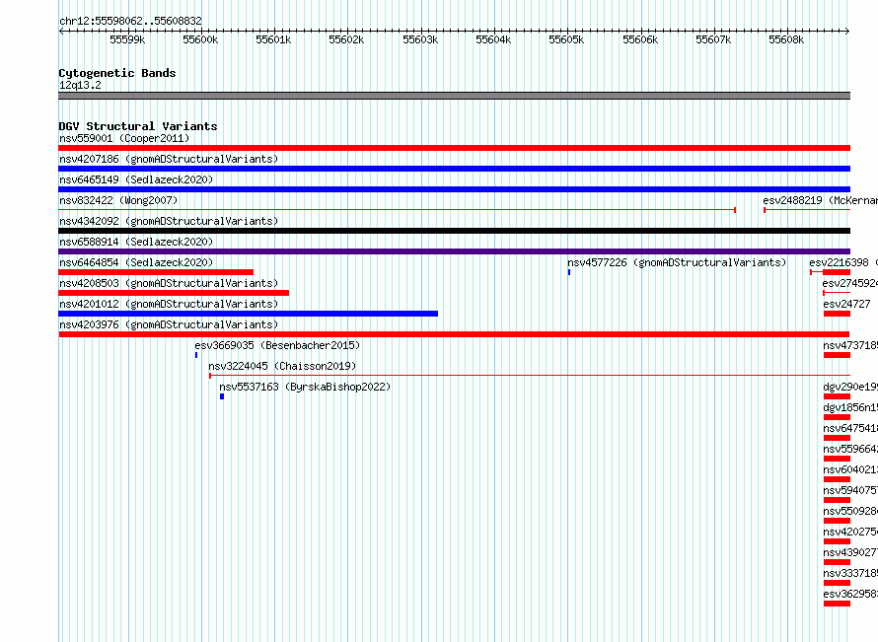Open the esv3669035 (Besenbacher2015) label
Image resolution: width=878 pixels, height=642 pixels.
tap(277, 345)
